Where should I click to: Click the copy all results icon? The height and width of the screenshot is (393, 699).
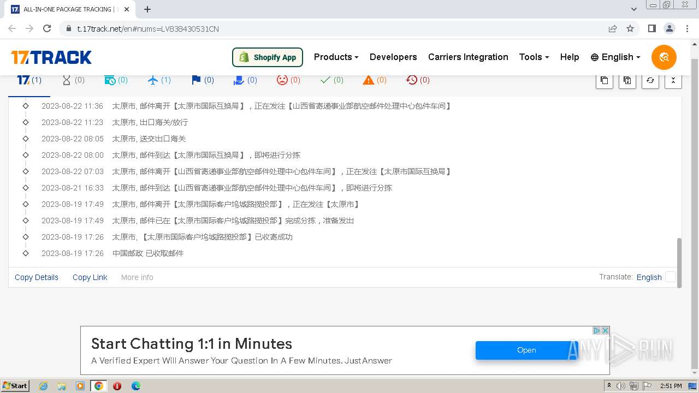[627, 80]
